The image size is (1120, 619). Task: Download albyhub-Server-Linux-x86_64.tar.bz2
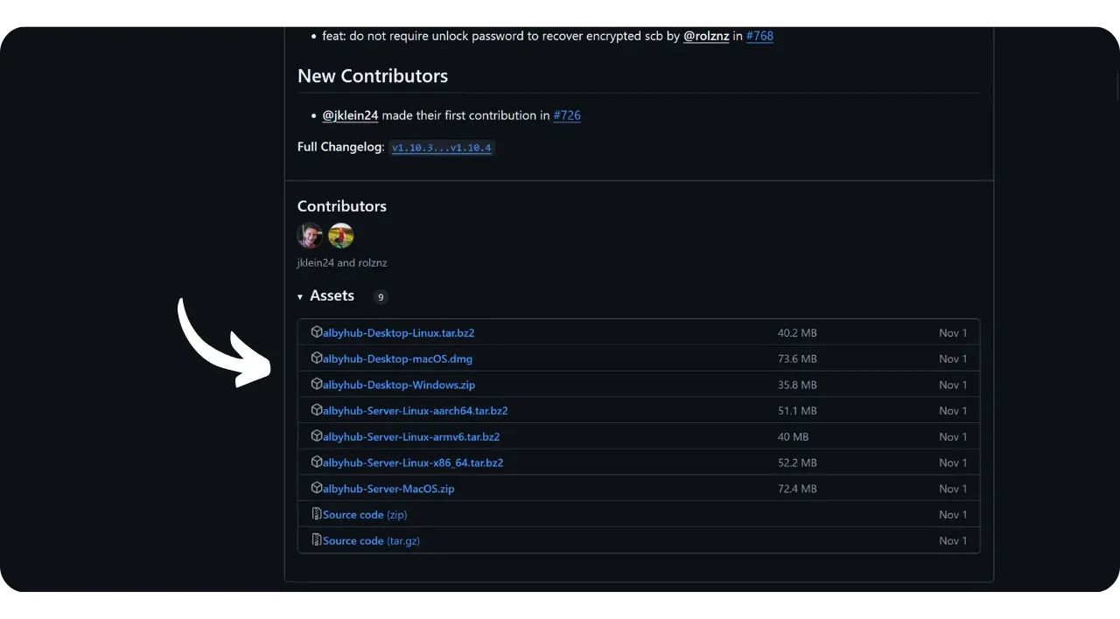point(413,463)
